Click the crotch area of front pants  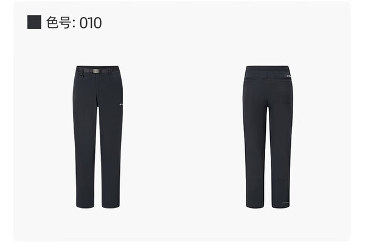[x=98, y=105]
